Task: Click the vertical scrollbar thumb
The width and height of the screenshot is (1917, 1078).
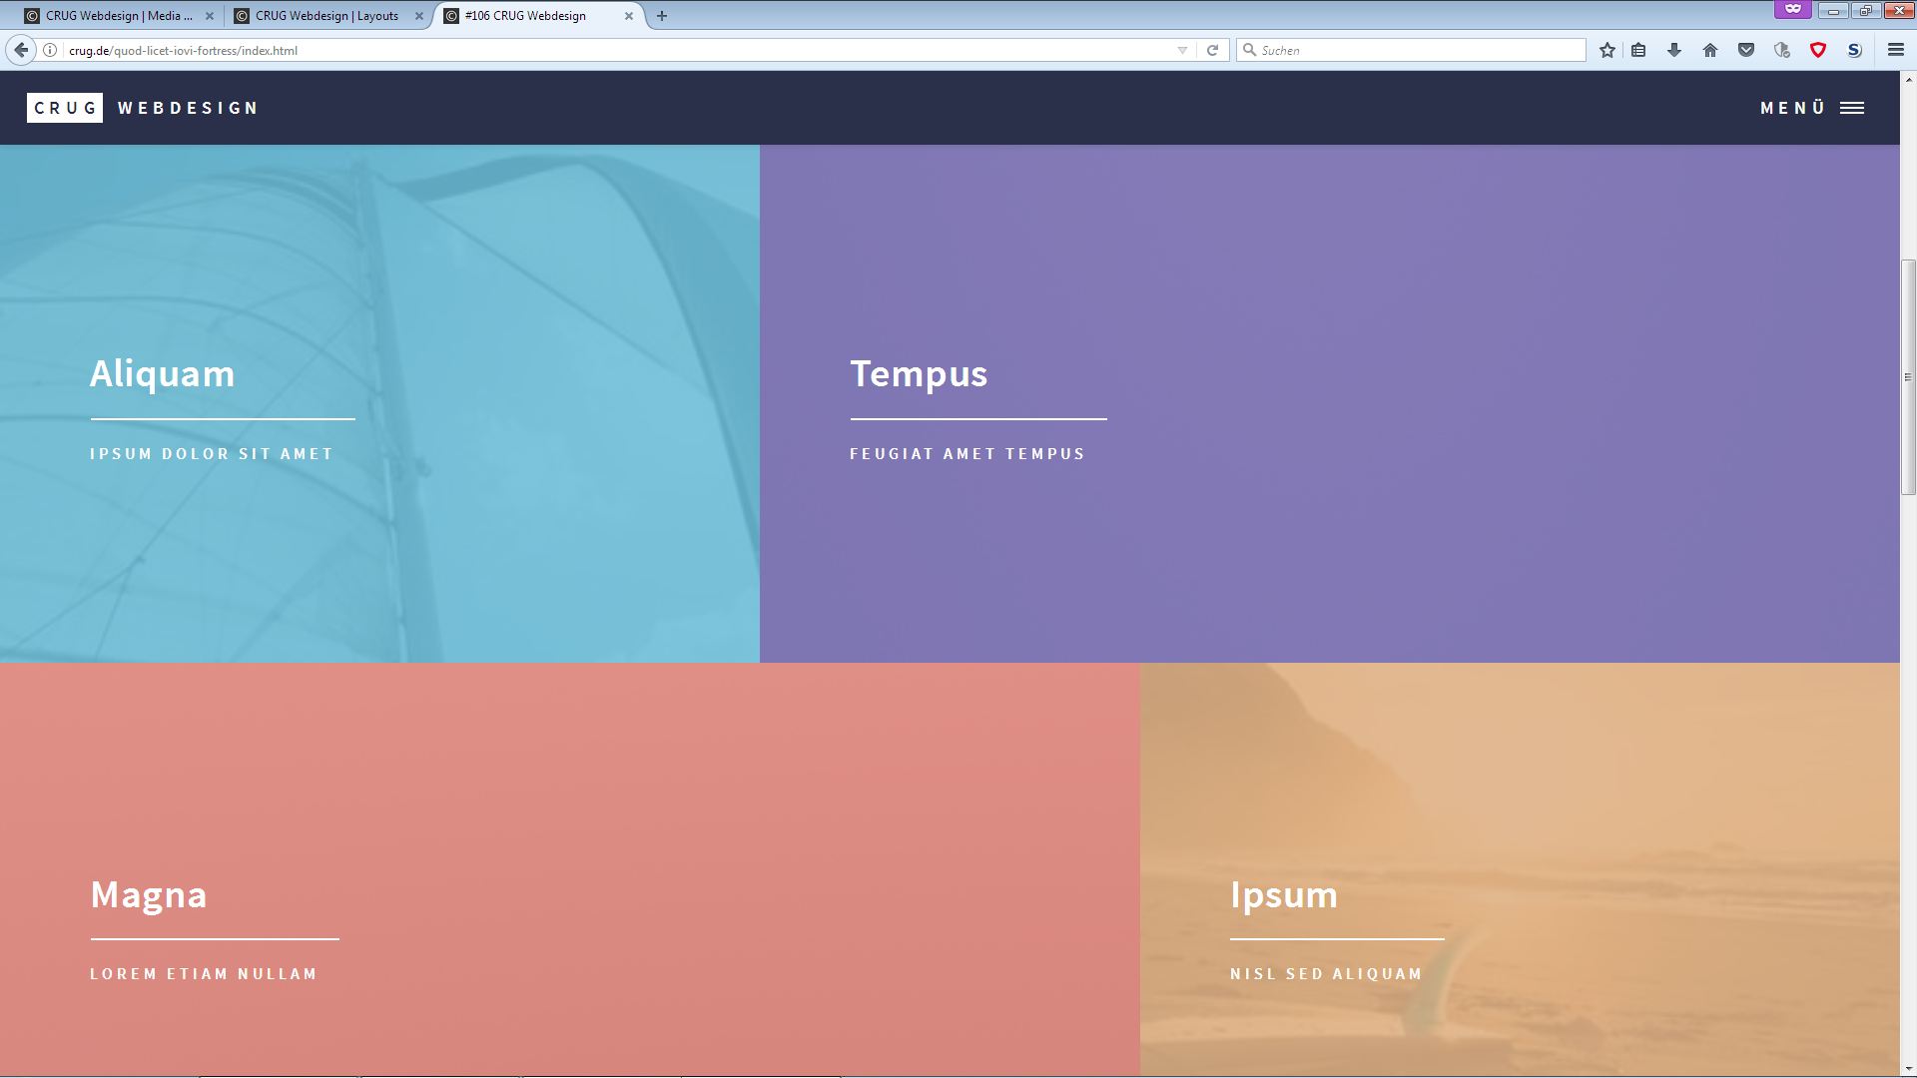Action: (x=1908, y=377)
